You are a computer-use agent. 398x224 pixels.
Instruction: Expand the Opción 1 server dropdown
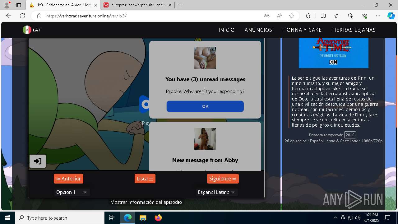[x=72, y=192]
